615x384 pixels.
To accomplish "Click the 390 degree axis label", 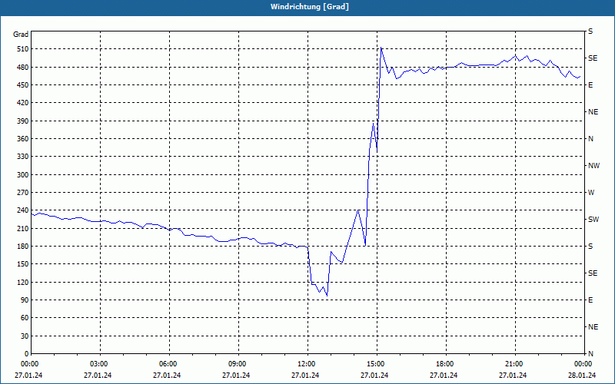I will [24, 121].
